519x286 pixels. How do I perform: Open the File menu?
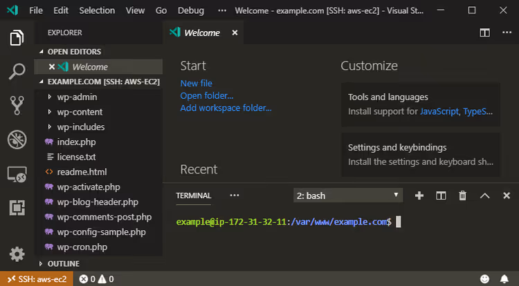pyautogui.click(x=36, y=10)
